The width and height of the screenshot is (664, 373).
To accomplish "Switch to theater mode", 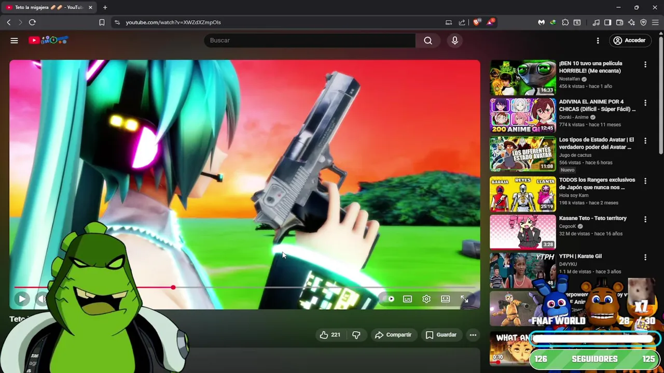I will tap(445, 299).
